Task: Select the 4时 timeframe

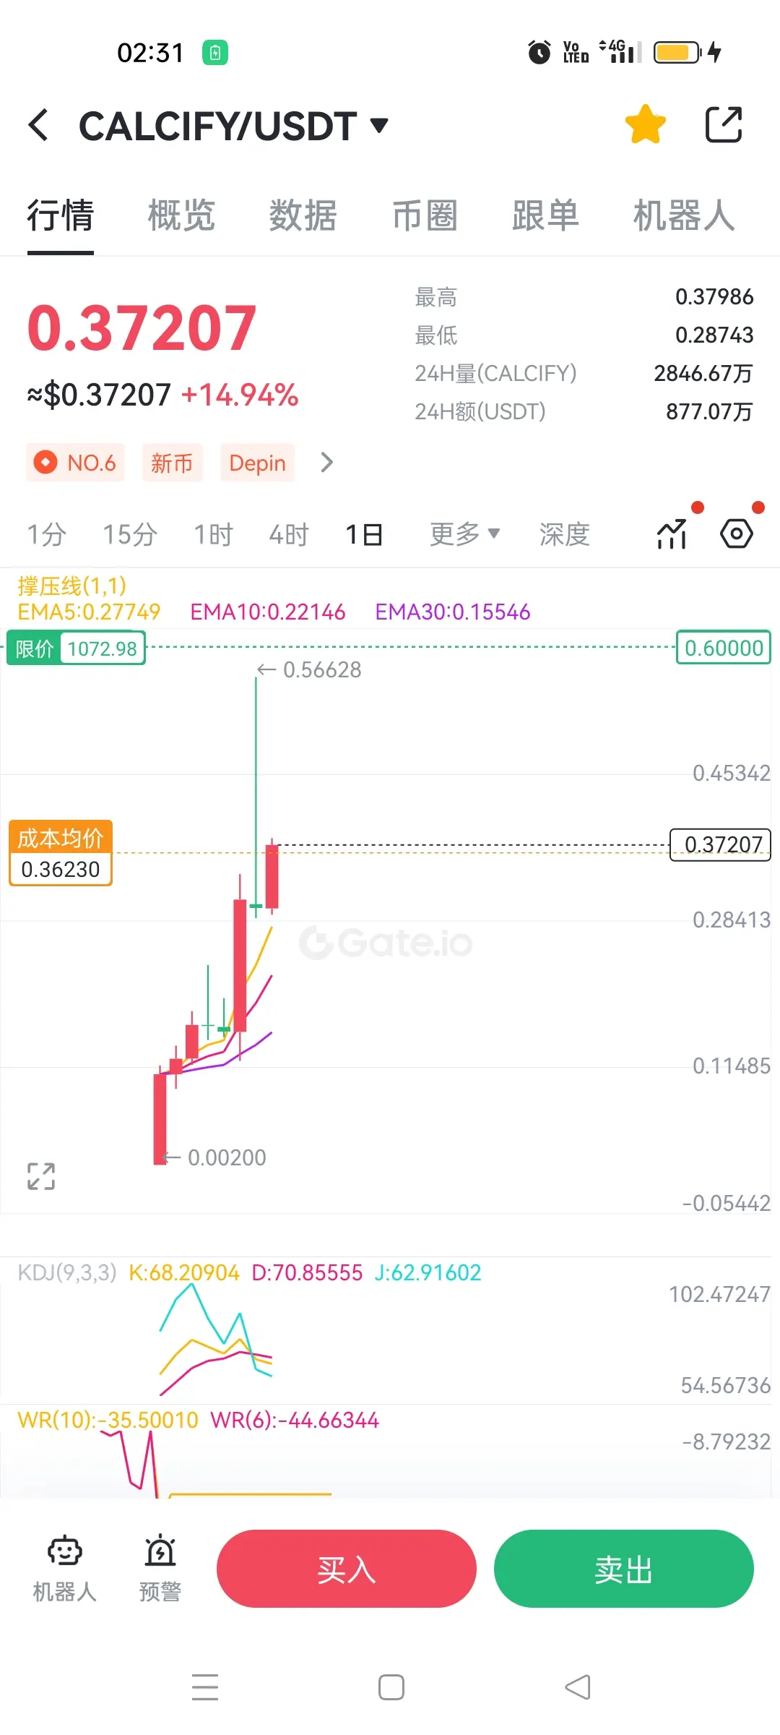Action: pyautogui.click(x=289, y=534)
